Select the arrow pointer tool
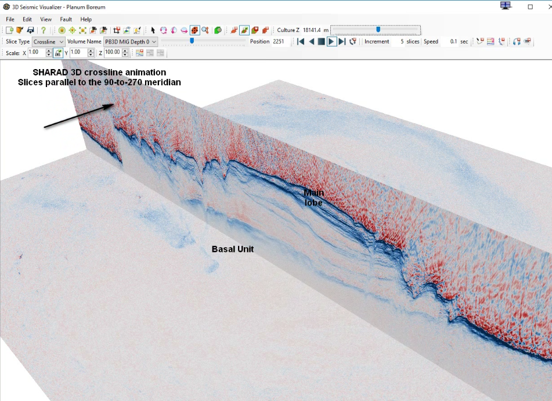 click(x=153, y=30)
